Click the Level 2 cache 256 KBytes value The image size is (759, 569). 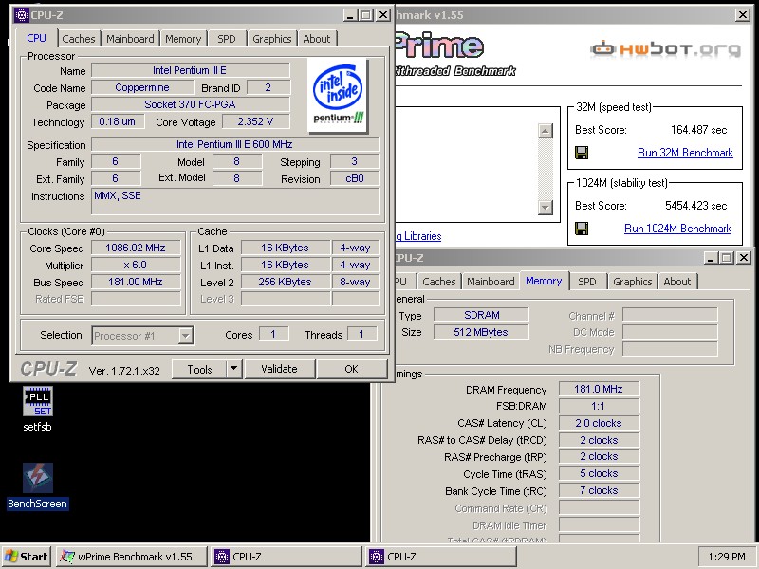286,282
